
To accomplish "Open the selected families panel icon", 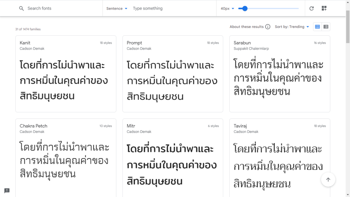I will 324,9.
